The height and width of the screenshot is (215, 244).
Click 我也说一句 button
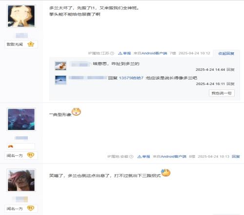222,93
